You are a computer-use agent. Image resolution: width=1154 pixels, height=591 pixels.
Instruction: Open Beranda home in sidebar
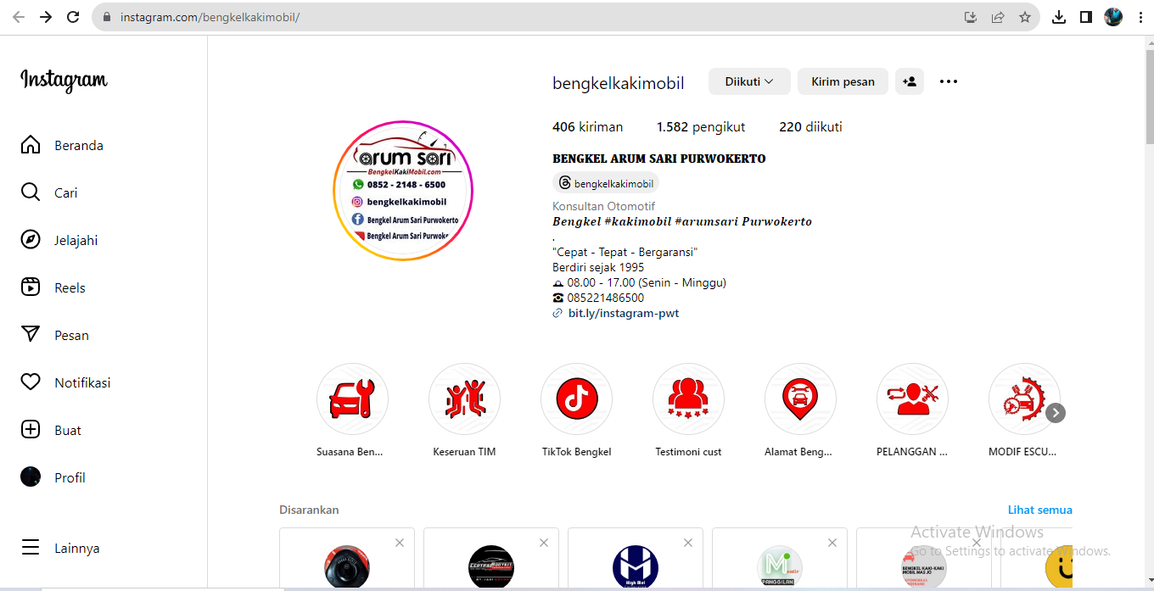pos(62,145)
